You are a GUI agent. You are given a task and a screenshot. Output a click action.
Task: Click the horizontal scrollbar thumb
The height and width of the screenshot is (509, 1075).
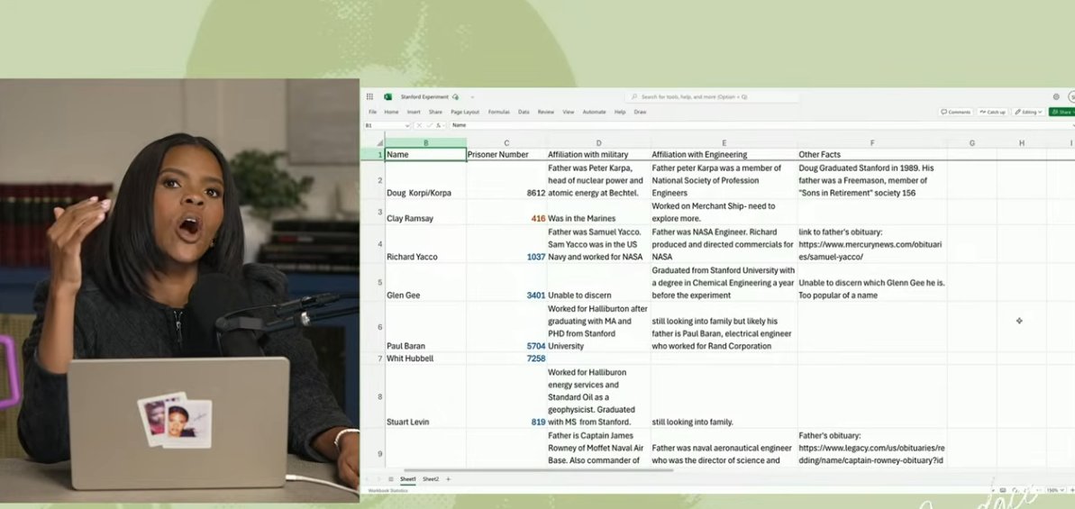click(537, 470)
